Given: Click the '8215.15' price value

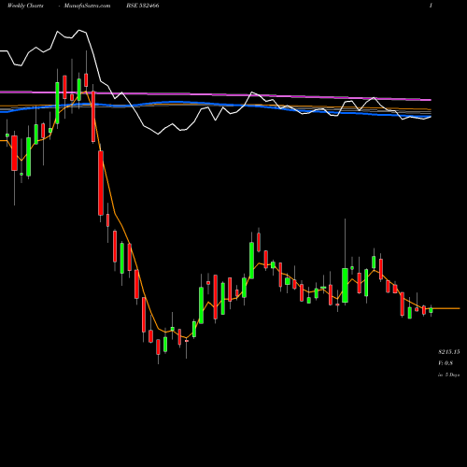Looking at the screenshot, I should click(x=449, y=352).
